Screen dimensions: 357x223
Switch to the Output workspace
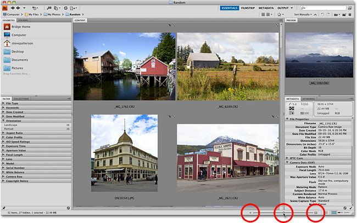click(x=283, y=8)
